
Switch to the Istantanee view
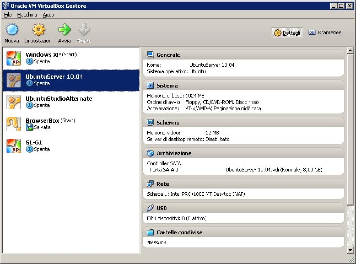click(325, 32)
